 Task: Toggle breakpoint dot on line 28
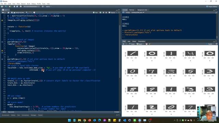2,53
